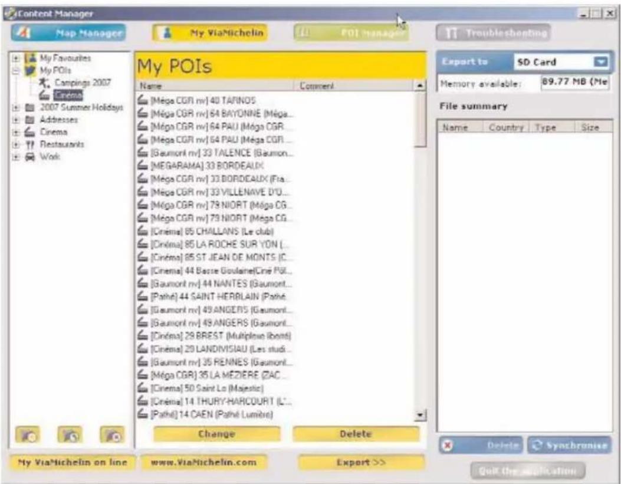Select the highlighted Cinéma item under My POIs

coord(68,96)
